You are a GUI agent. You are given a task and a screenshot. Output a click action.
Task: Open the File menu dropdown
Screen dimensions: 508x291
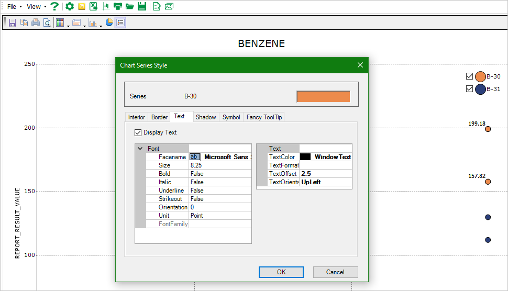point(14,6)
